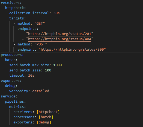Click the verbosity value detailed
Image resolution: width=143 pixels, height=127 pixels.
coord(41,91)
